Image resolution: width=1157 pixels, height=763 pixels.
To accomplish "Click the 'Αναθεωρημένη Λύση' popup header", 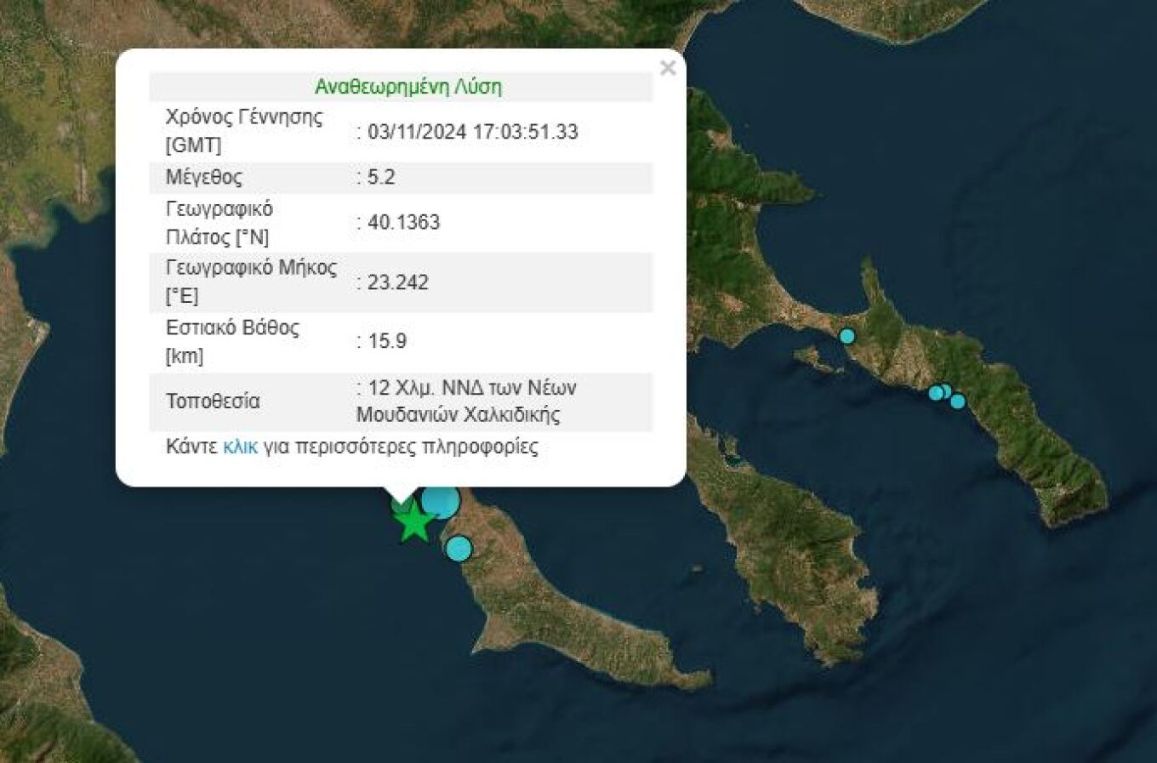I will 408,87.
